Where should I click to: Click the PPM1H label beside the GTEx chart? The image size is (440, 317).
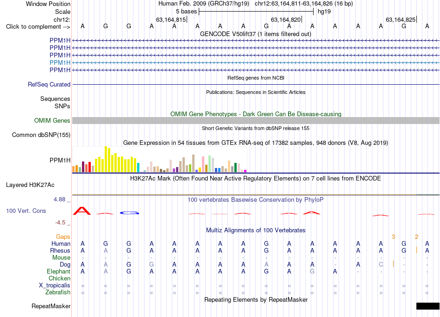coord(60,160)
